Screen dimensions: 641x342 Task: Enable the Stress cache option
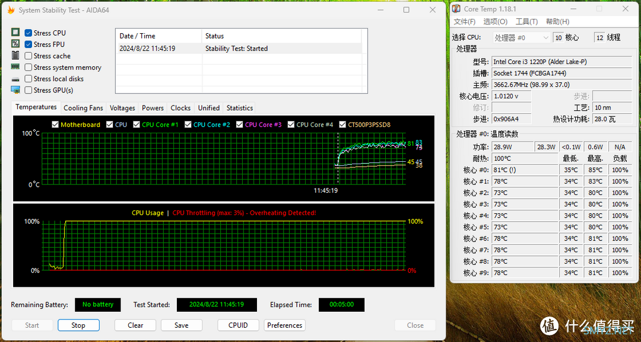click(x=28, y=56)
